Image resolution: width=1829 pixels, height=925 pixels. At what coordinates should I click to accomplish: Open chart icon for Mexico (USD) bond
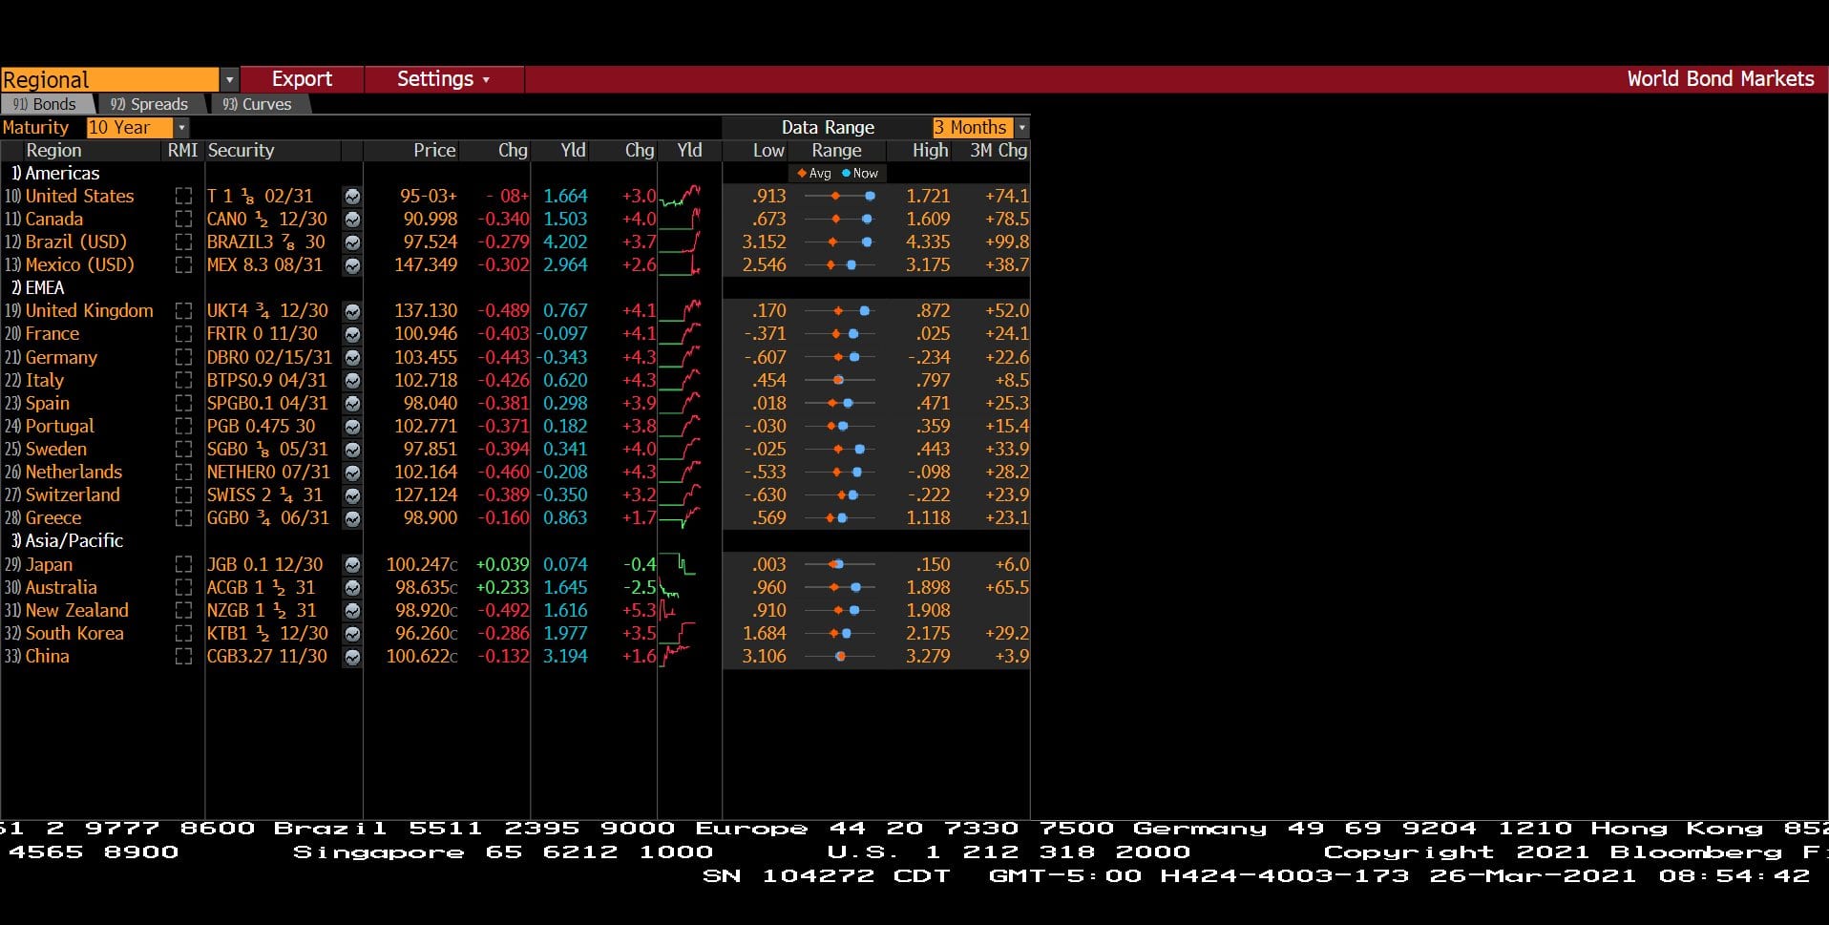[352, 264]
